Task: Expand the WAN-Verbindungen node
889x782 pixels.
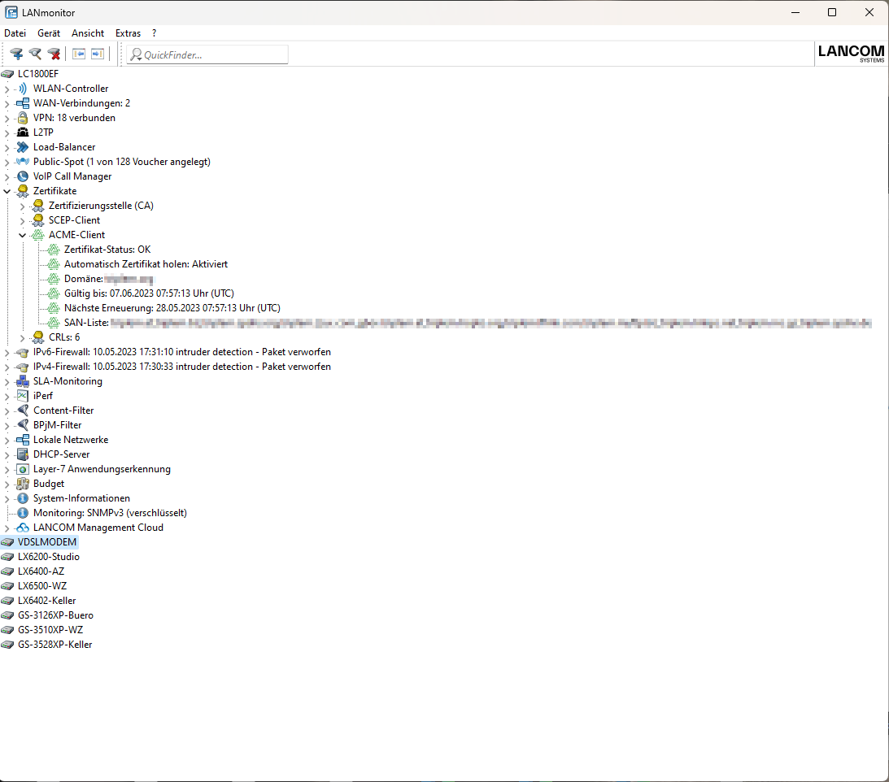Action: pyautogui.click(x=7, y=103)
